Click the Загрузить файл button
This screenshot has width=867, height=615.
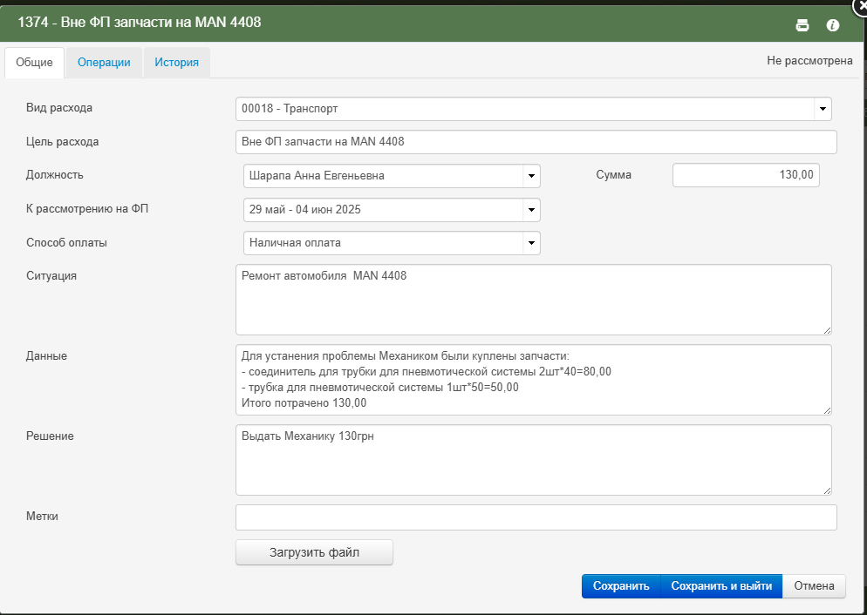(314, 552)
